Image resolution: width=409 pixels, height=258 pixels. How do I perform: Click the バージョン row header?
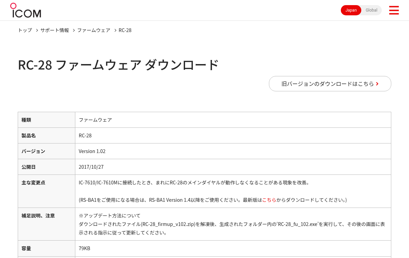(x=46, y=151)
